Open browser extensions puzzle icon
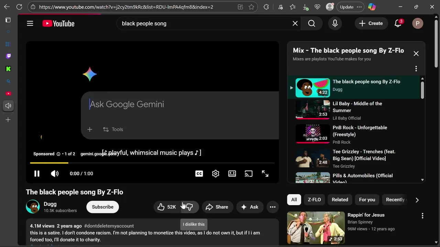Image resolution: width=440 pixels, height=247 pixels. pyautogui.click(x=266, y=7)
